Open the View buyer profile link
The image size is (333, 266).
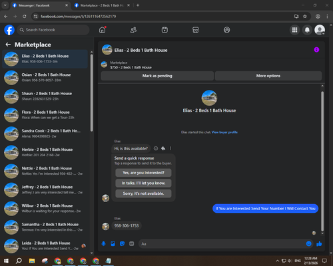click(x=224, y=132)
